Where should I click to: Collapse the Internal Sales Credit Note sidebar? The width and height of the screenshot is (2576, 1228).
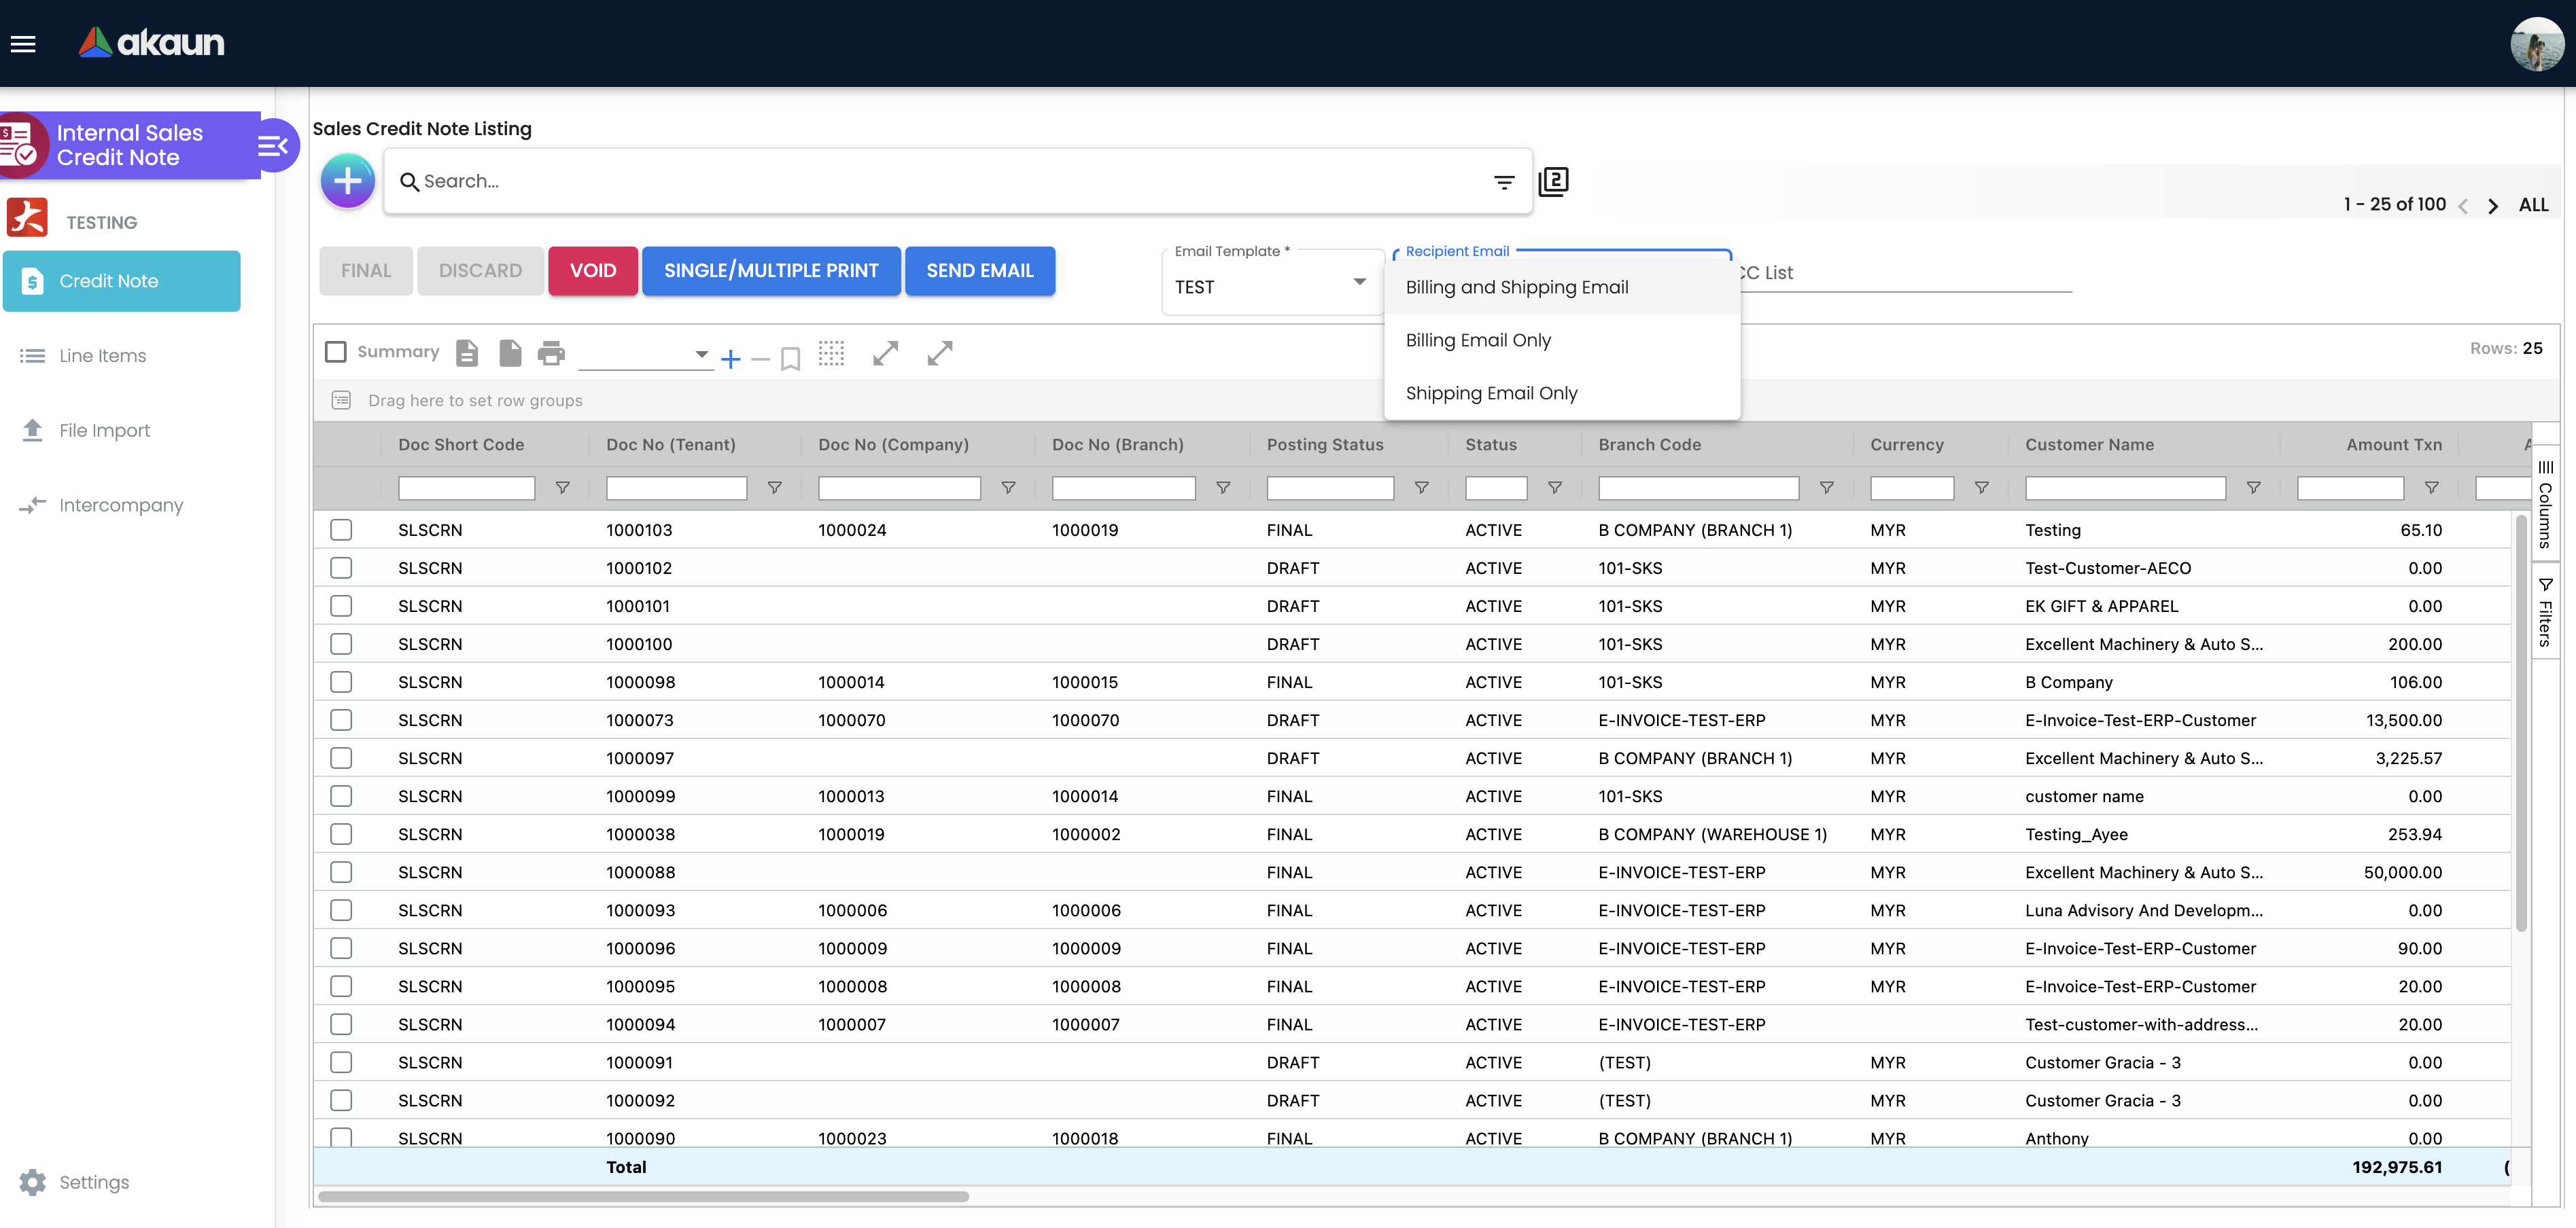[273, 146]
